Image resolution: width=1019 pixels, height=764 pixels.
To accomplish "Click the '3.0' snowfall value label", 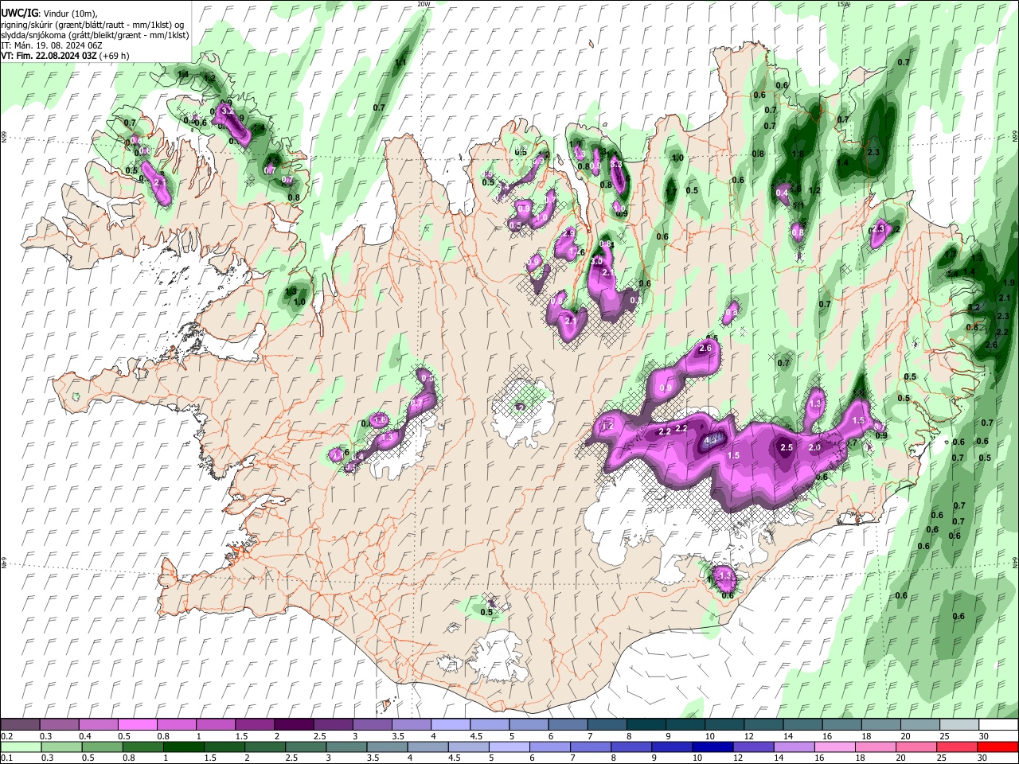I will (x=598, y=261).
